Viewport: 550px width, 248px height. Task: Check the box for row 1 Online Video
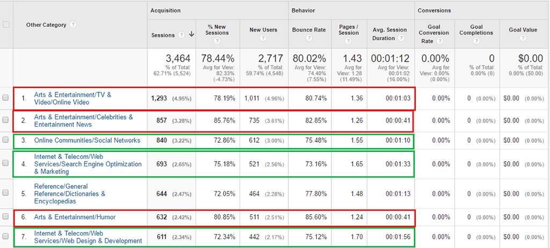[x=6, y=98]
